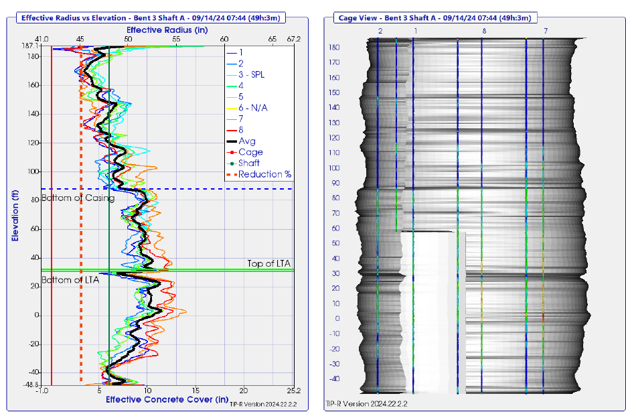Click the red line swatch for wire 8
This screenshot has height=412, width=626.
pyautogui.click(x=232, y=129)
